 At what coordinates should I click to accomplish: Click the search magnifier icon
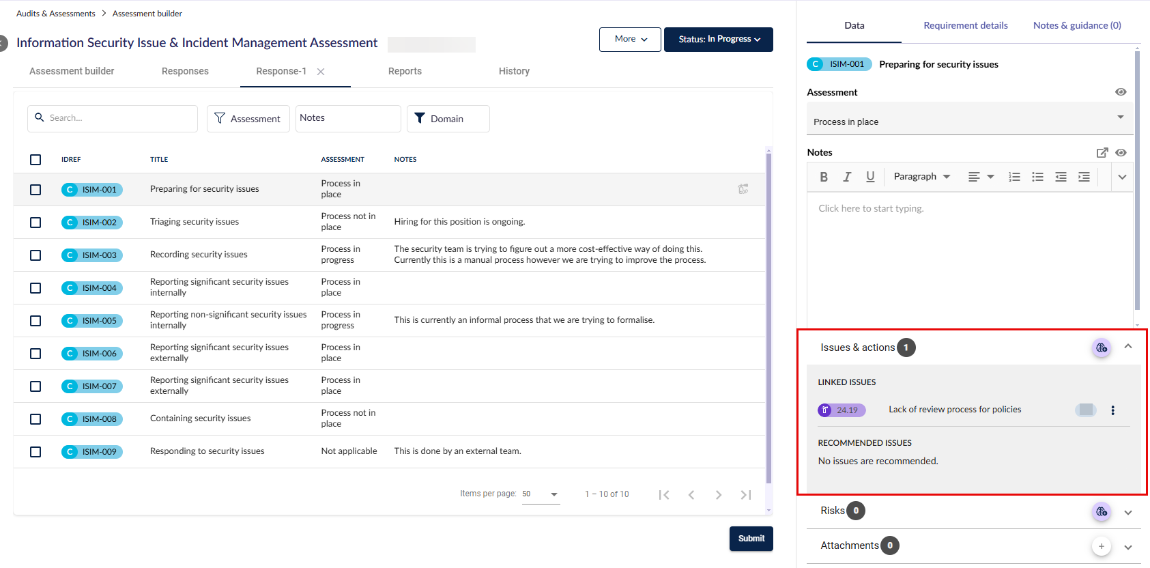click(x=40, y=117)
